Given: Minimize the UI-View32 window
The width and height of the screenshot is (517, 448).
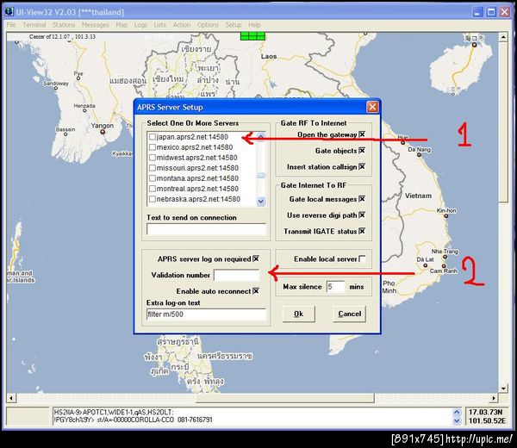Looking at the screenshot, I should pos(477,12).
